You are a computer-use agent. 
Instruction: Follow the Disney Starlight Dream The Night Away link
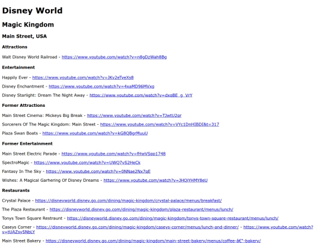[x=141, y=95]
